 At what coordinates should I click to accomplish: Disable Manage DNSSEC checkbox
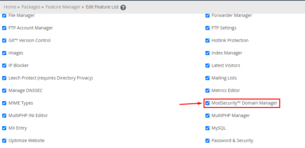(4, 91)
